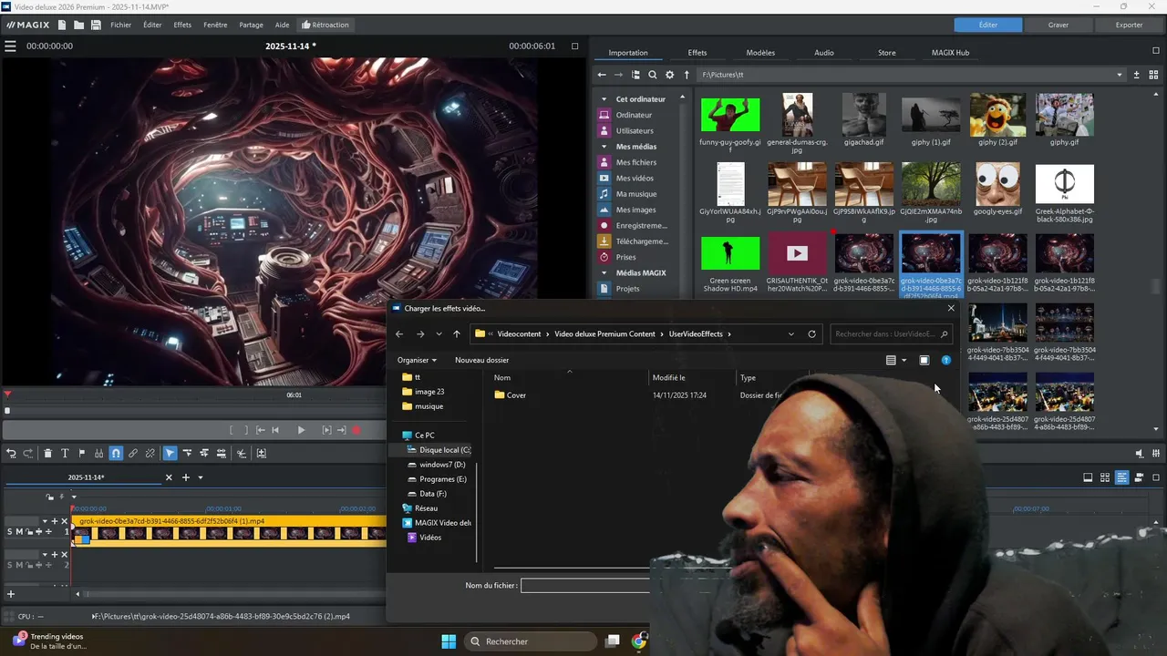Switch media pool to large icons view

click(x=1153, y=75)
